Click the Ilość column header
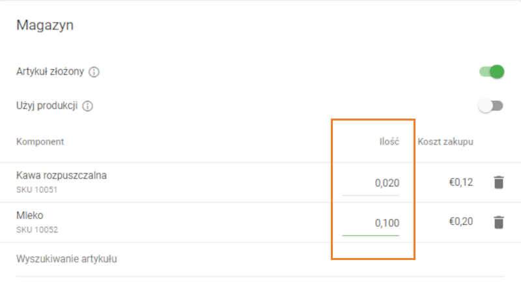Viewport: 521px width, 288px height. (389, 141)
